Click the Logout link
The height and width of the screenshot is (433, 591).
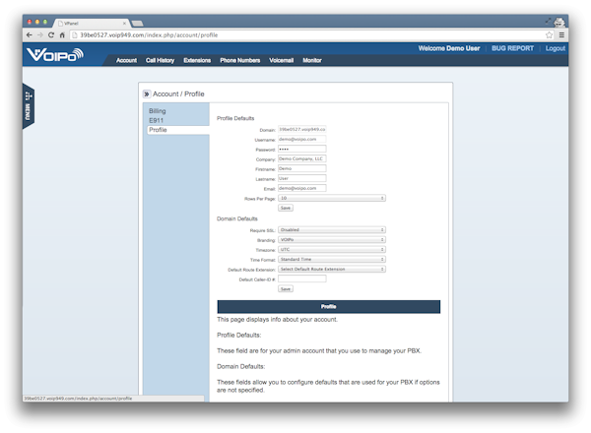tap(556, 48)
